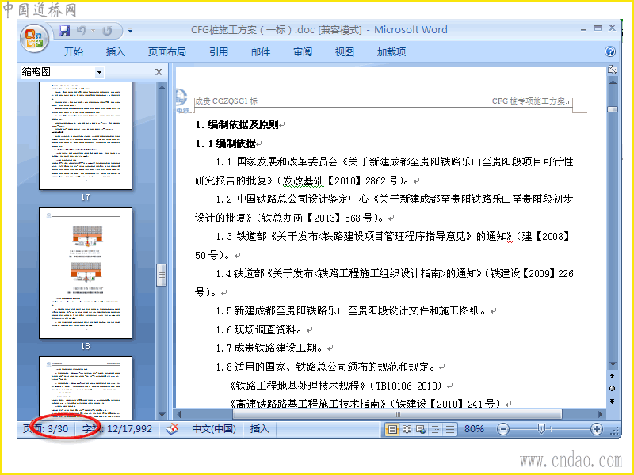Viewport: 634px width, 475px height.
Task: Open the undo history dropdown arrow
Action: pos(93,30)
